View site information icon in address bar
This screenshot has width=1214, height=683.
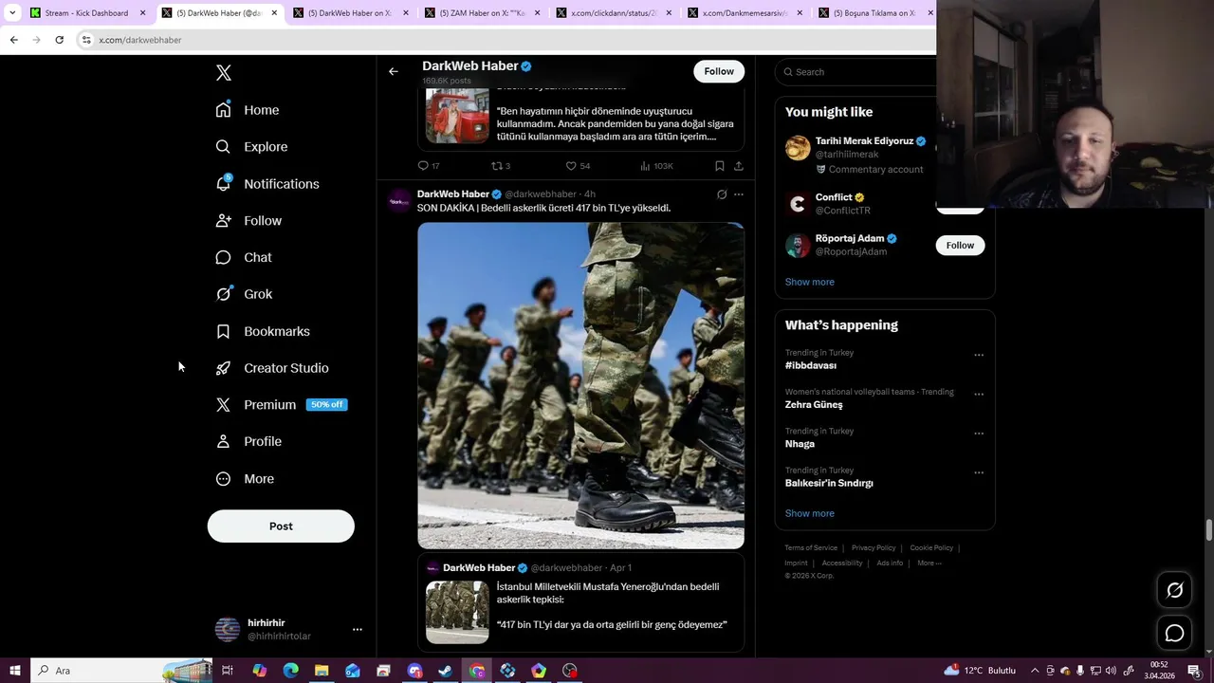click(x=86, y=40)
